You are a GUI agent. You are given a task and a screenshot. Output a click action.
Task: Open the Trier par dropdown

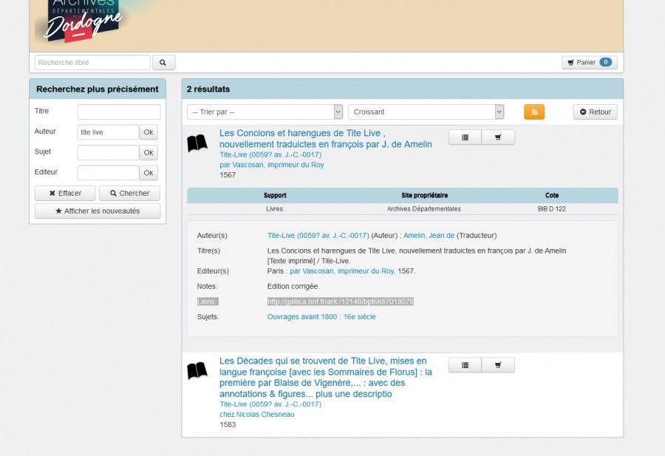(265, 112)
